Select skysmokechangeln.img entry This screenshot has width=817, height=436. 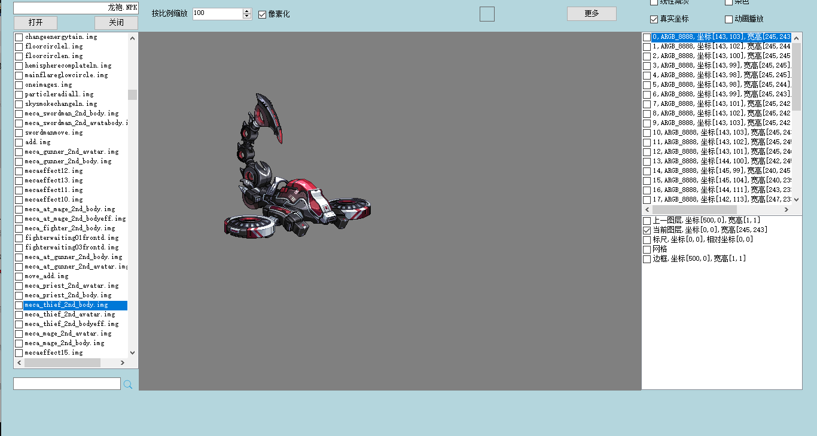(61, 104)
